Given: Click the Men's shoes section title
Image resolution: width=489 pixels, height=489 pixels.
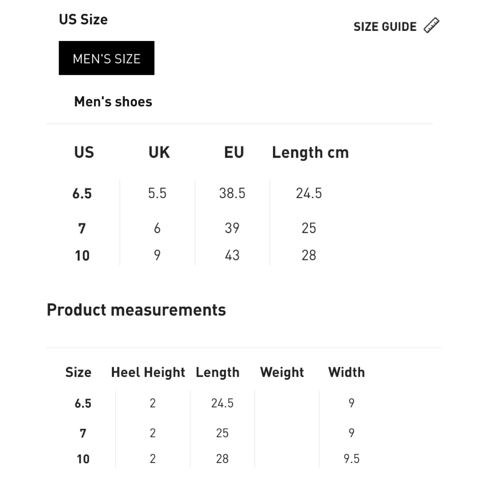Looking at the screenshot, I should 113,101.
